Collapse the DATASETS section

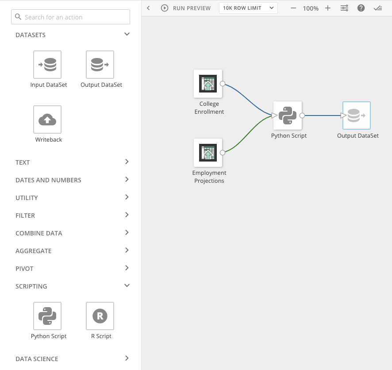127,34
